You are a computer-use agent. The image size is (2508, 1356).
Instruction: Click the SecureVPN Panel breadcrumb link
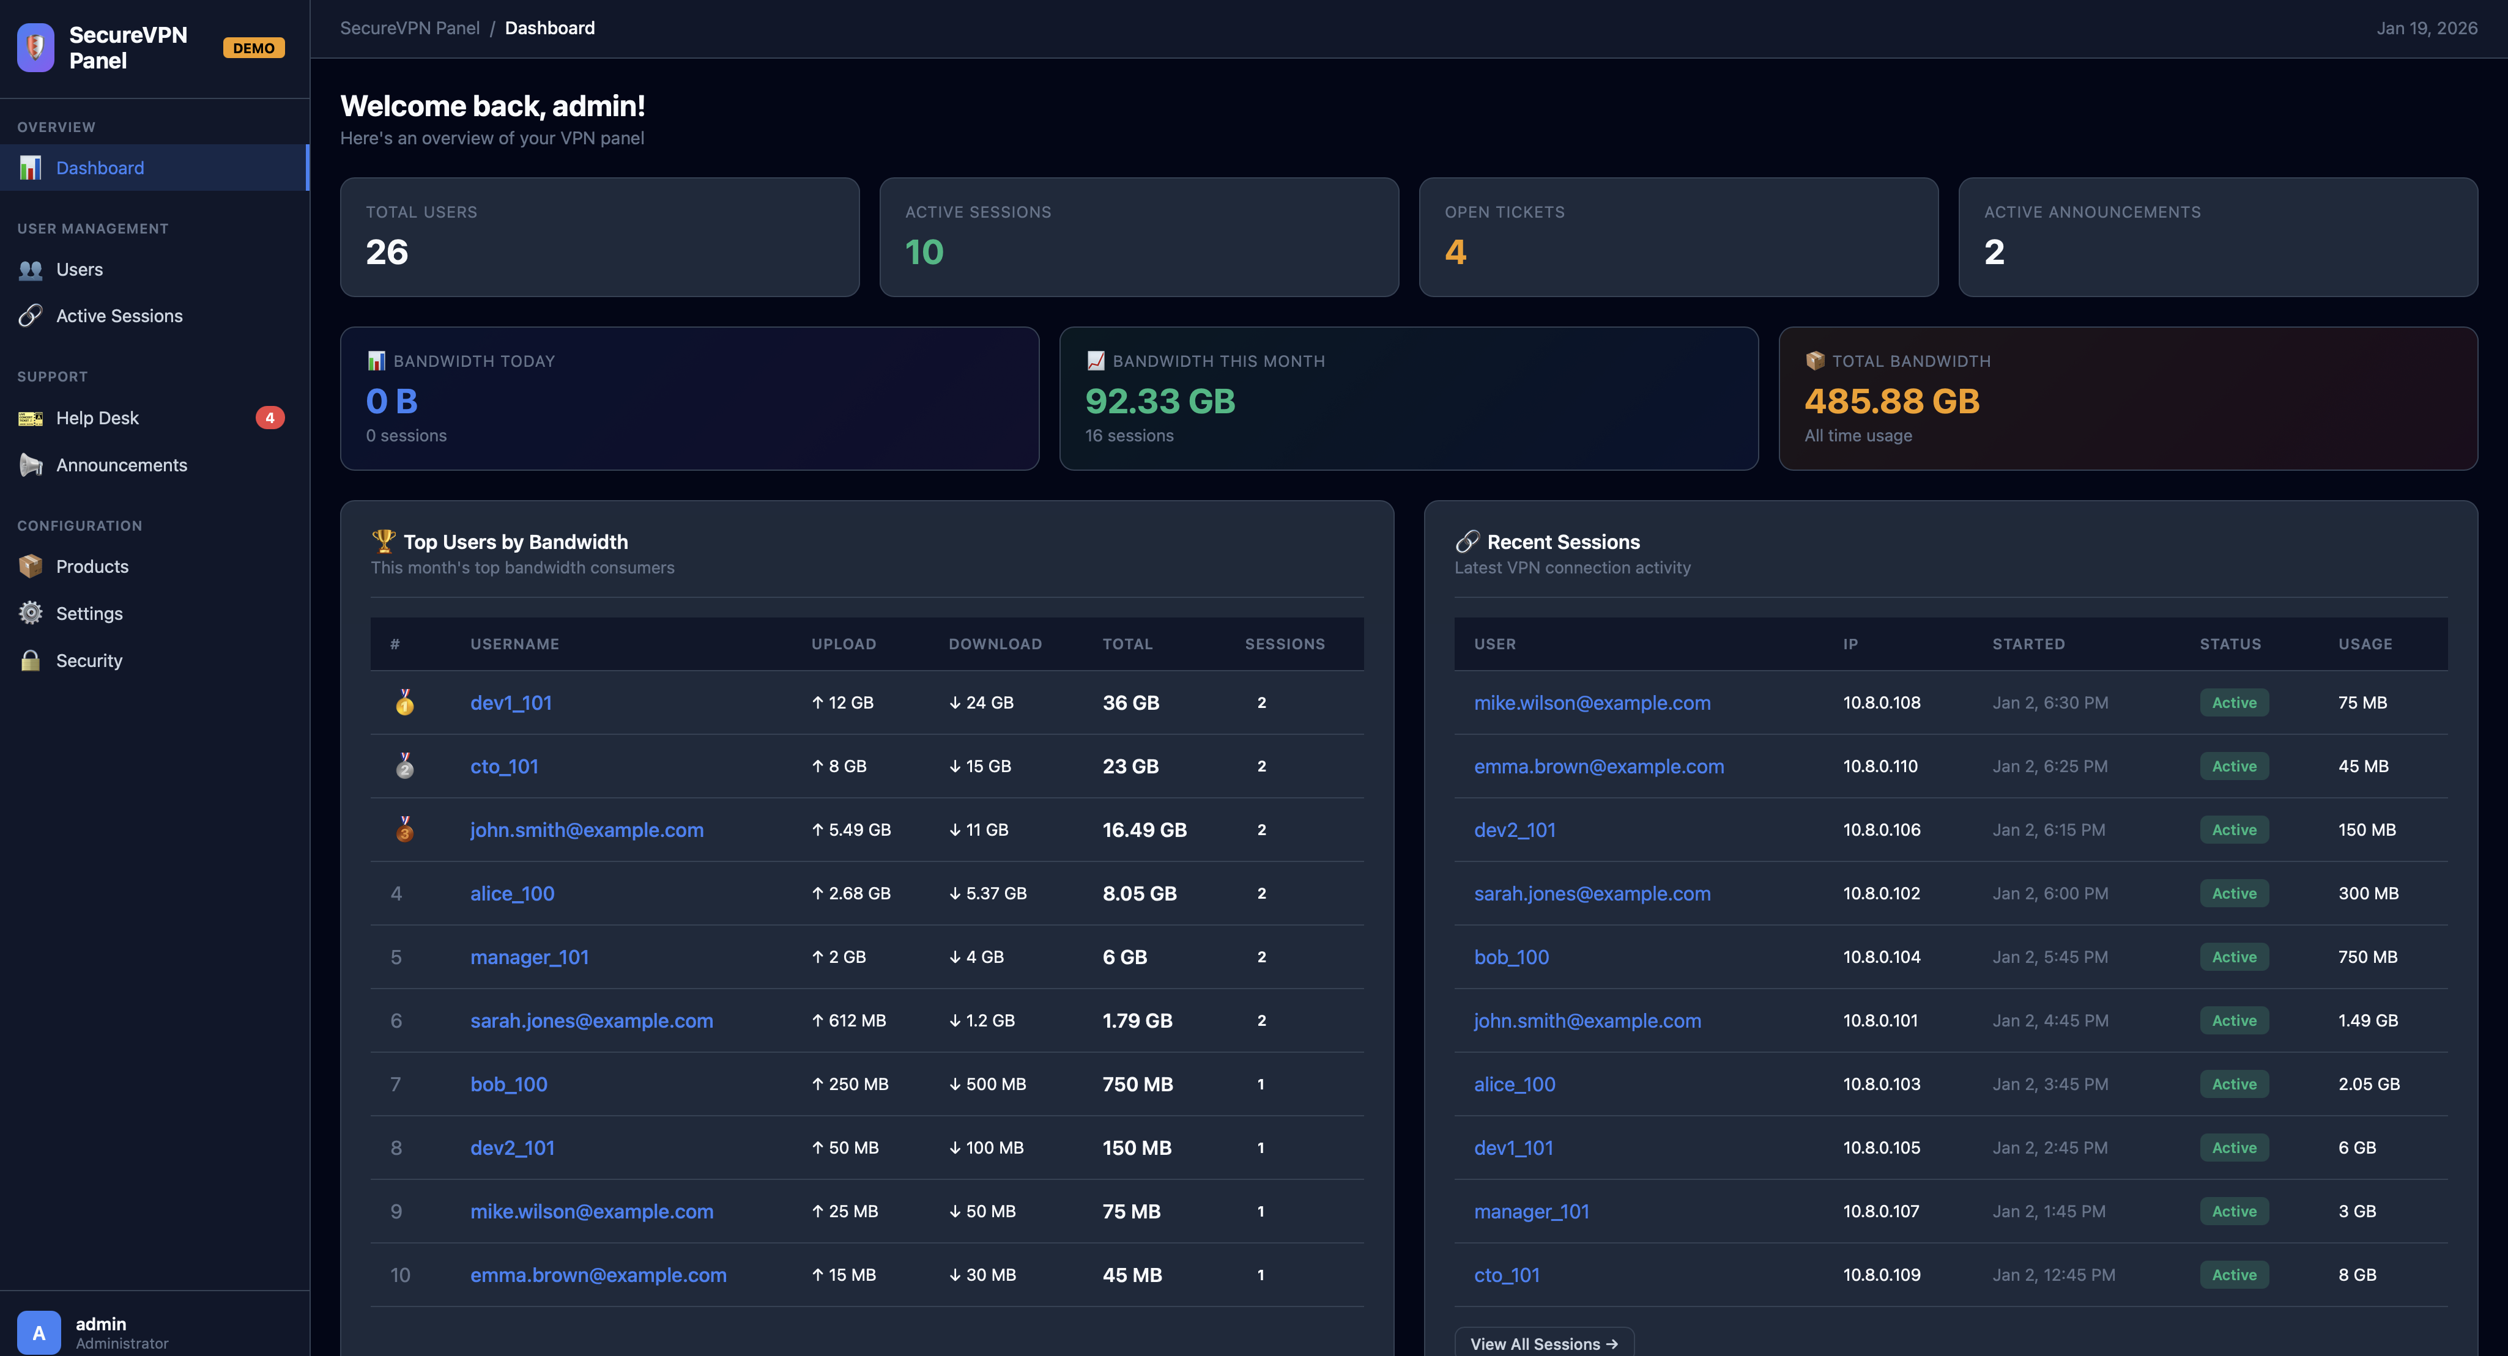[409, 28]
